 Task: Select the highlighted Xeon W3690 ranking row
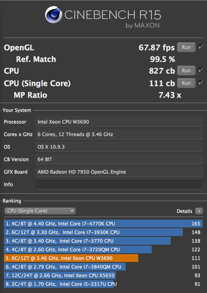tap(103, 258)
